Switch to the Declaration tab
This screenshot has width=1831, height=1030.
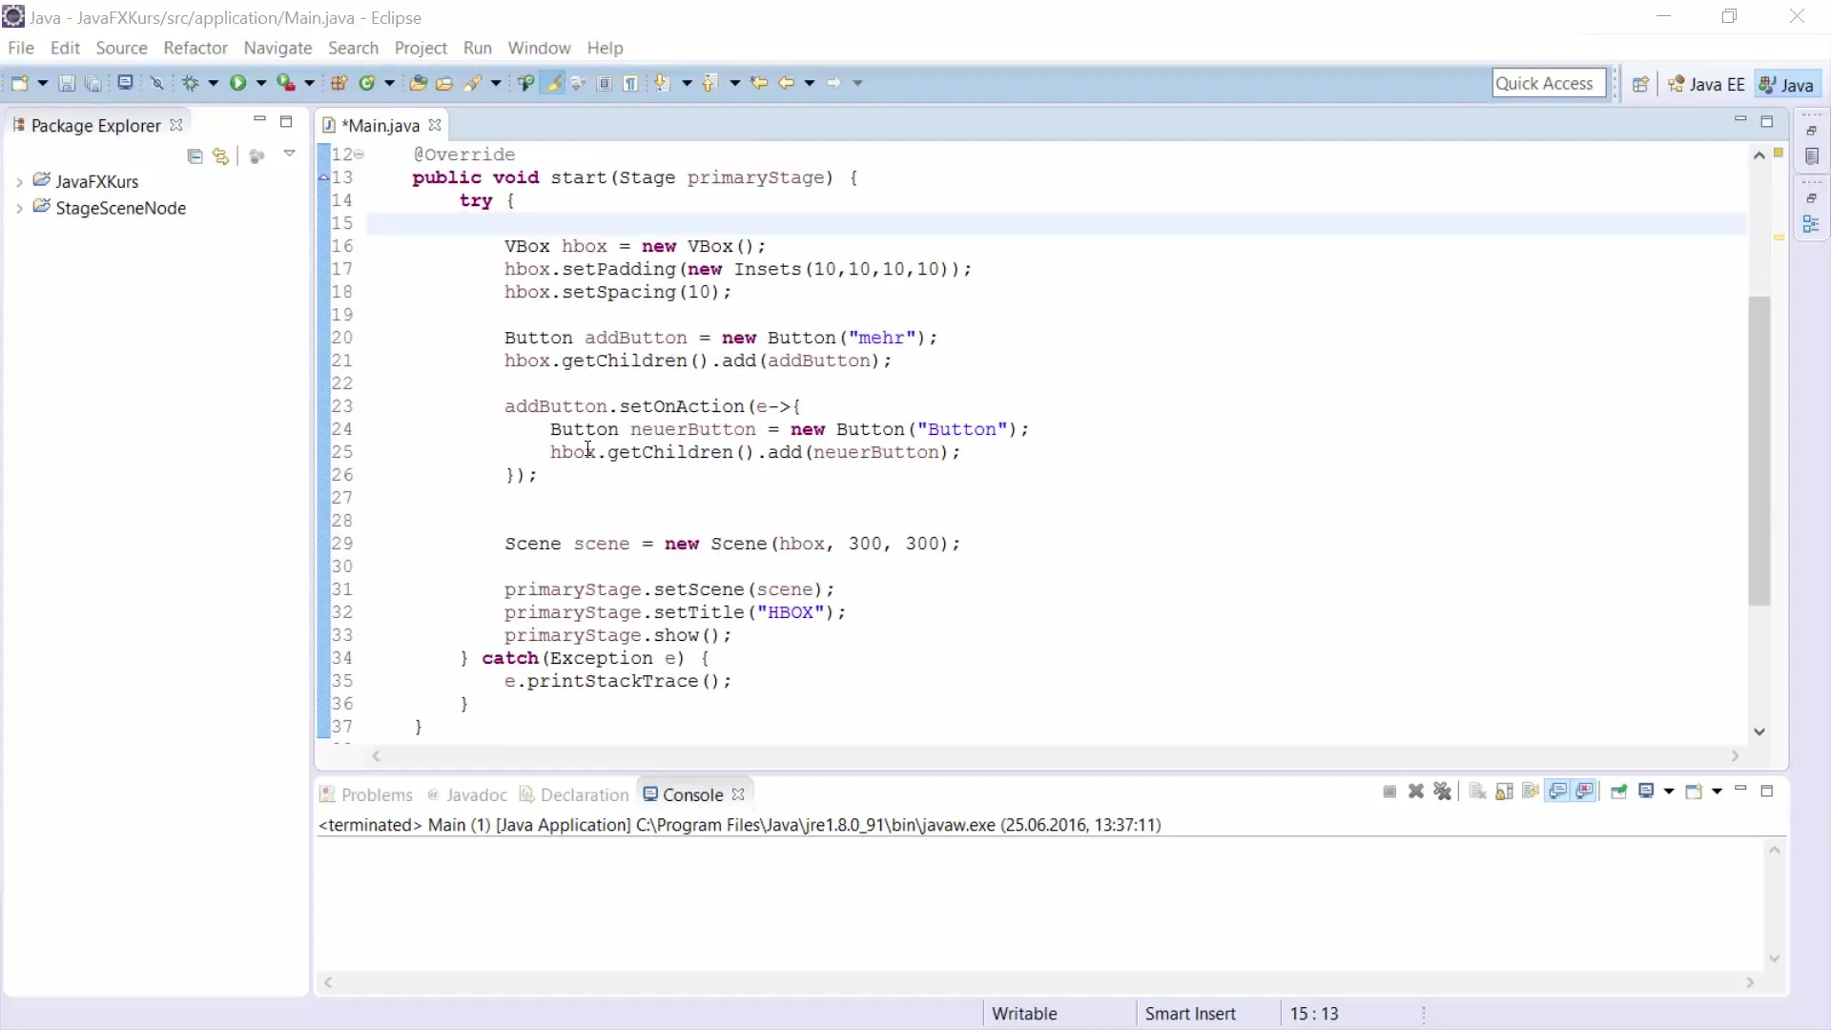coord(574,794)
